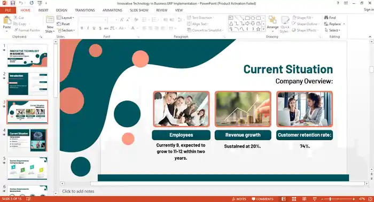Open the font name combo box

(93, 20)
